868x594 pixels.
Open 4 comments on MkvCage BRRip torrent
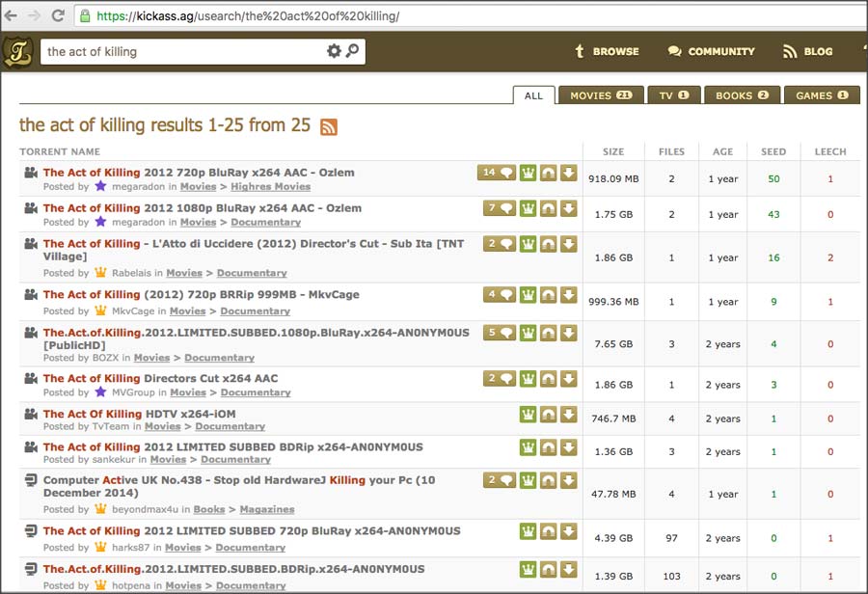point(500,295)
